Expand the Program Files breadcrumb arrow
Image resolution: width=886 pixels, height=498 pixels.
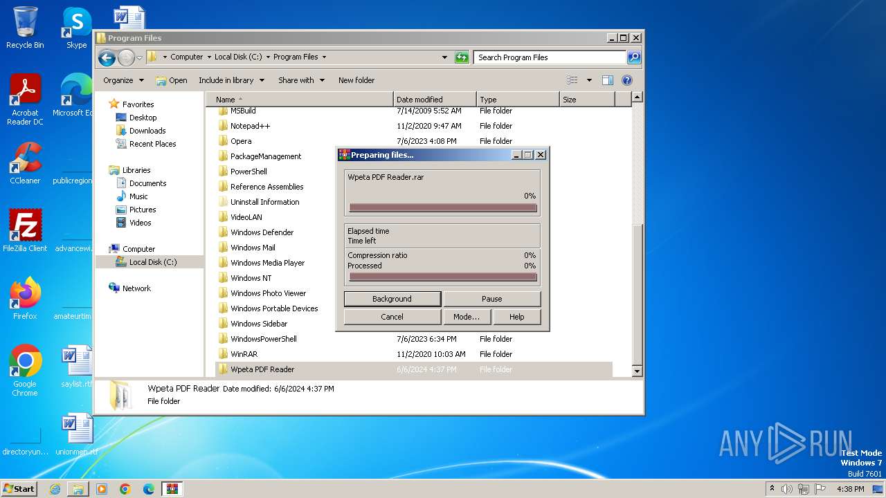coord(324,57)
